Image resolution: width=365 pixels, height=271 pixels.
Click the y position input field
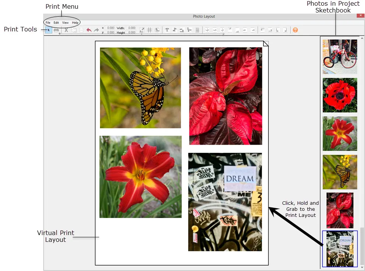click(x=111, y=32)
